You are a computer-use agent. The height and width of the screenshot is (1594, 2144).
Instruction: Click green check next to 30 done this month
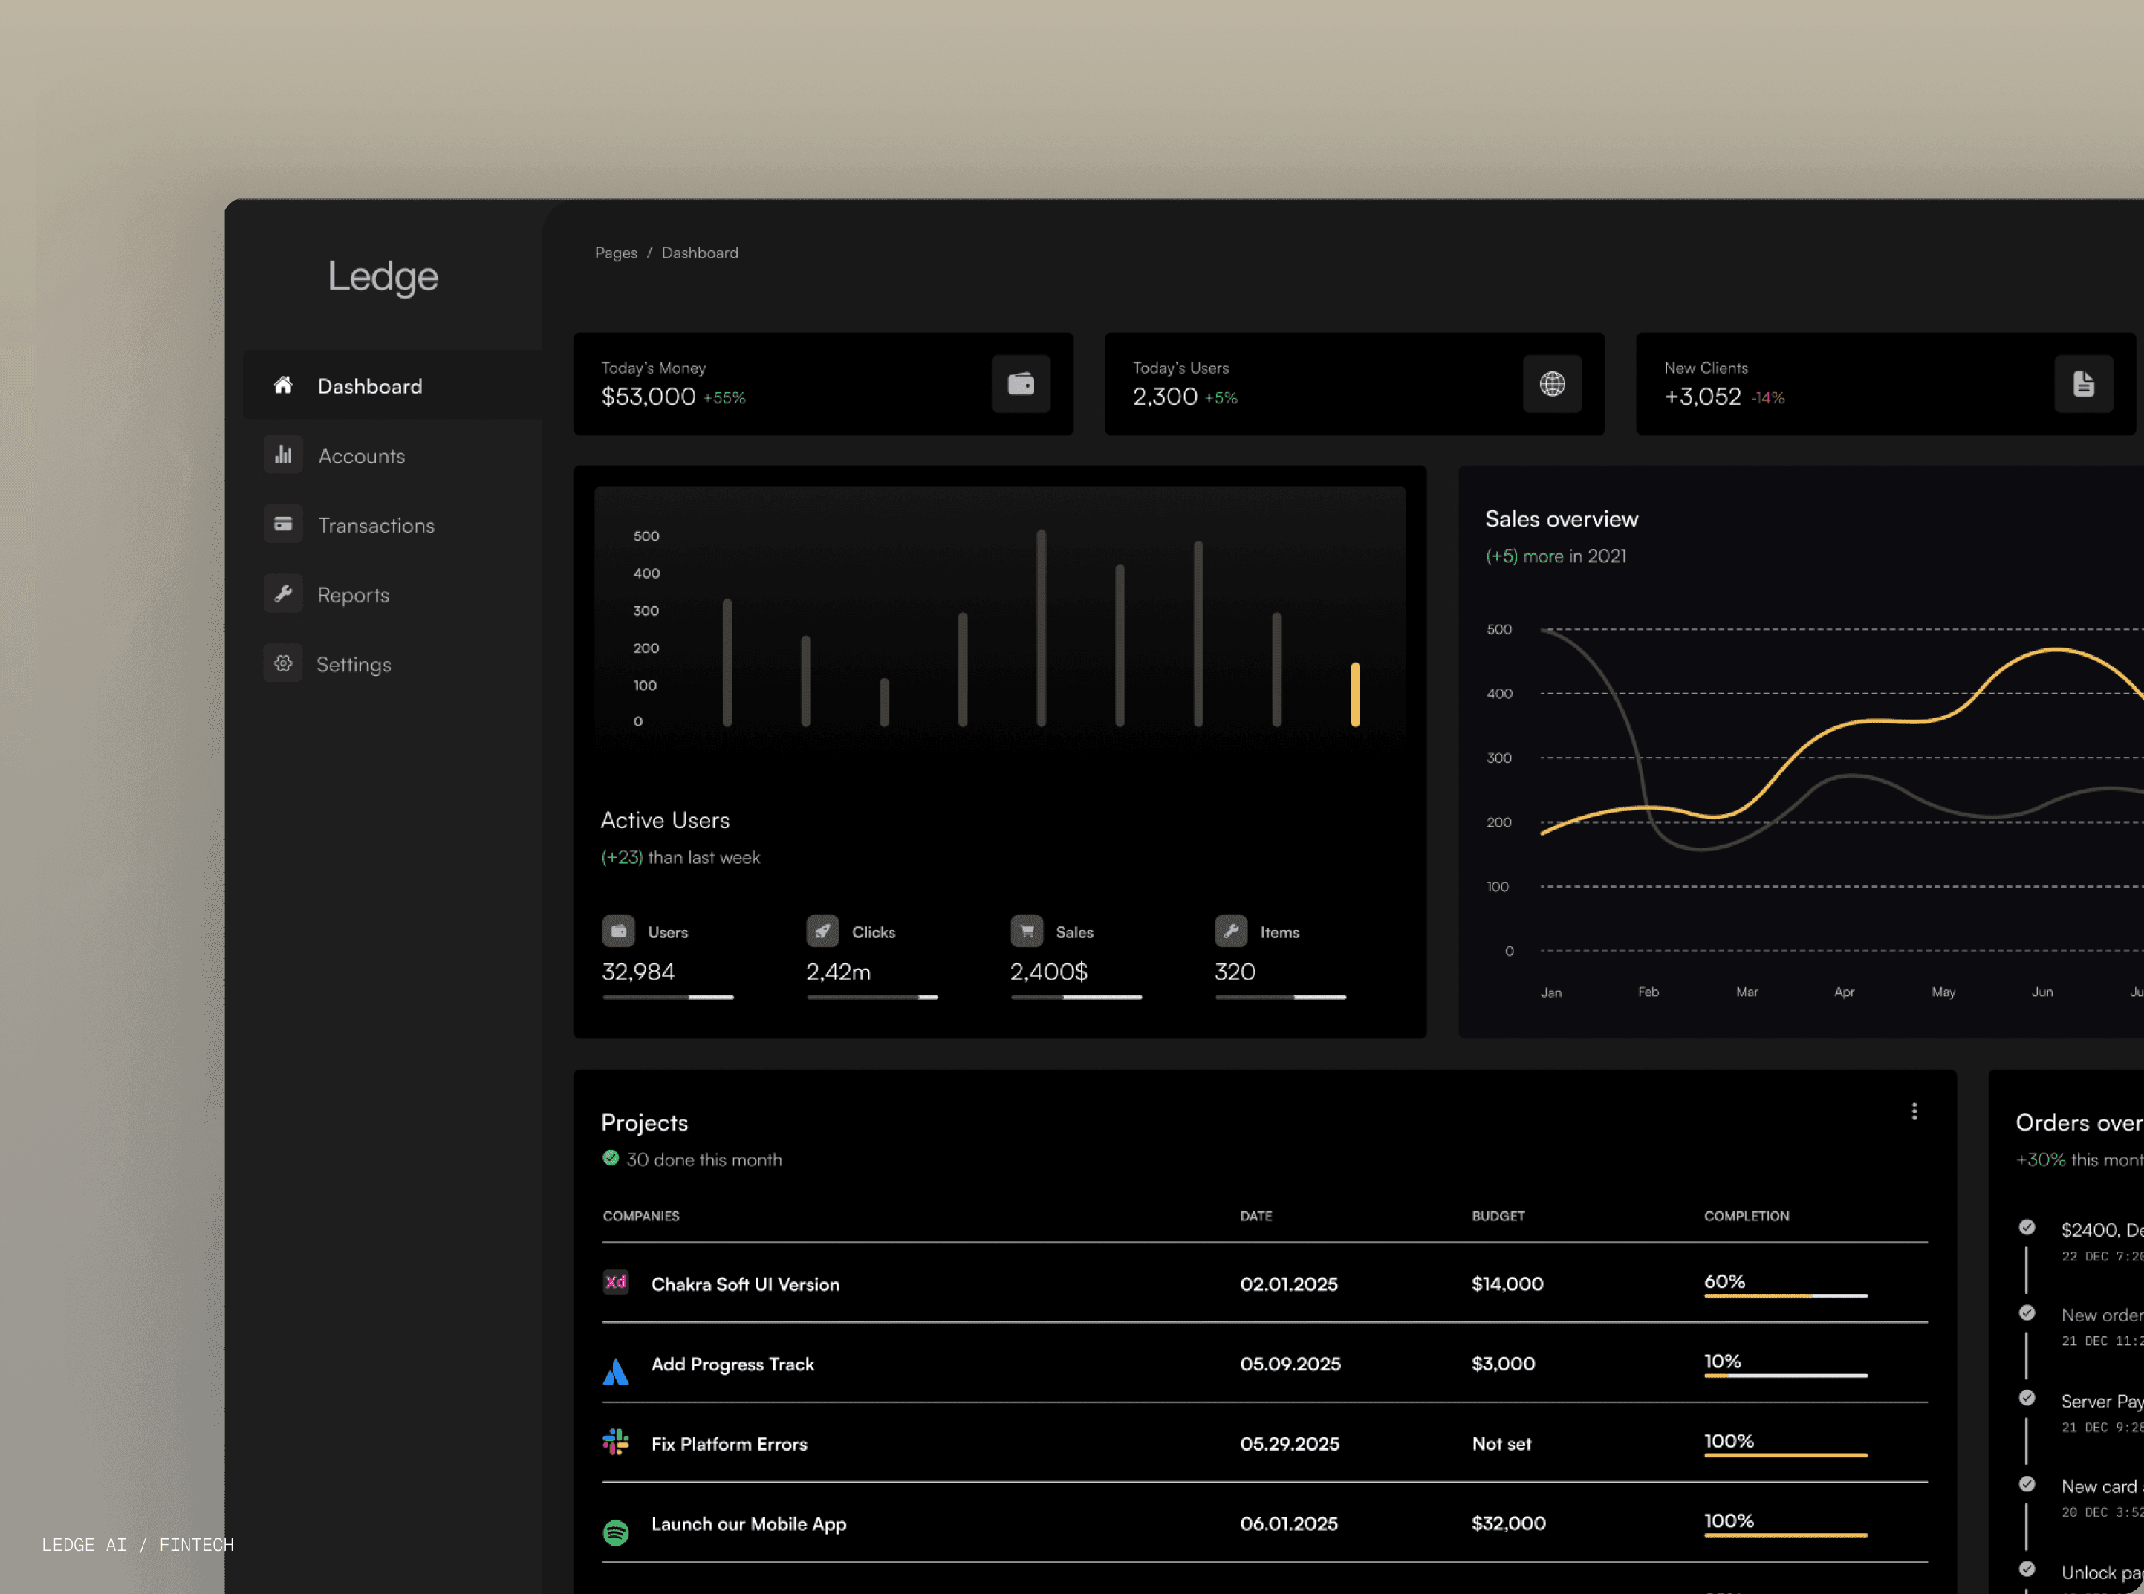[x=610, y=1158]
